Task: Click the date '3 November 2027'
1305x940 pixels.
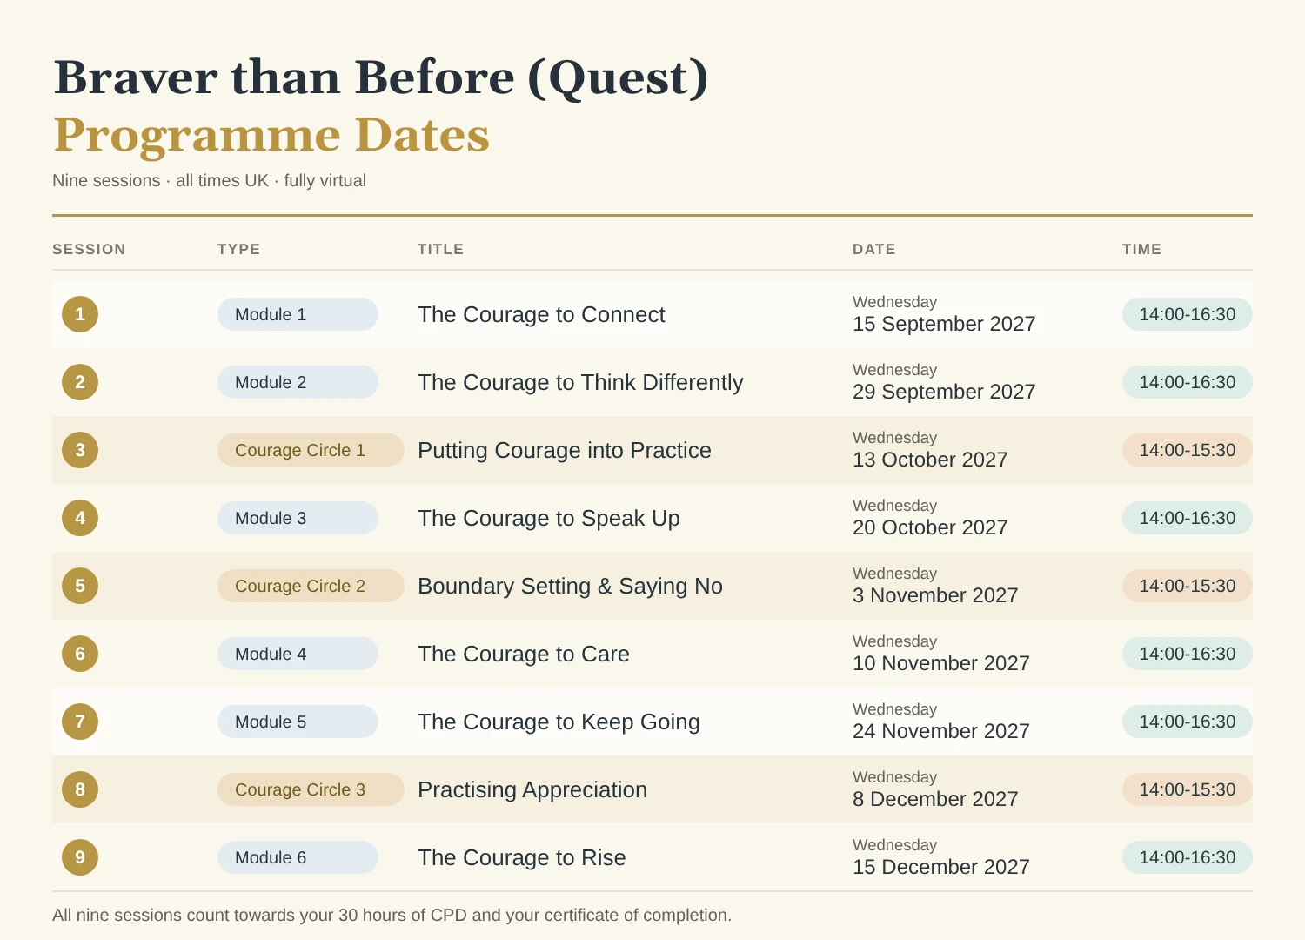Action: pos(935,595)
